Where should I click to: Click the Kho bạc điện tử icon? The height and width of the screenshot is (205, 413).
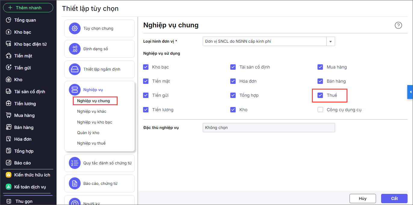9,44
